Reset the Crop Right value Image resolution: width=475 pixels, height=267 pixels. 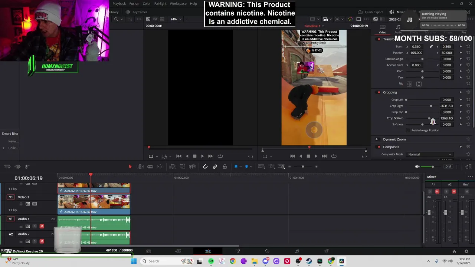pos(468,106)
